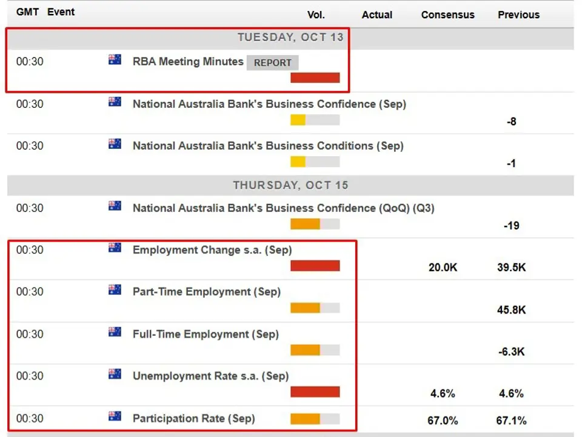
Task: Click previous value 67.1% for Participation Rate
Action: click(512, 421)
